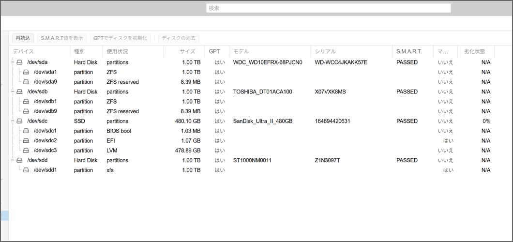The width and height of the screenshot is (513, 242).
Task: Collapse the /dev/sdd tree node
Action: click(x=13, y=161)
